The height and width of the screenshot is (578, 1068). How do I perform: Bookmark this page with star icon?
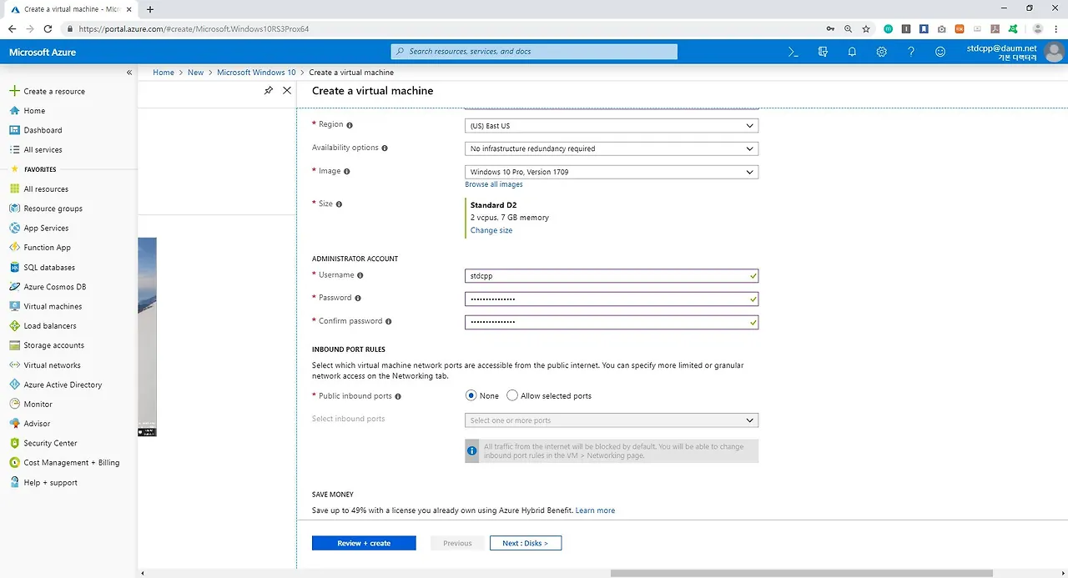866,28
